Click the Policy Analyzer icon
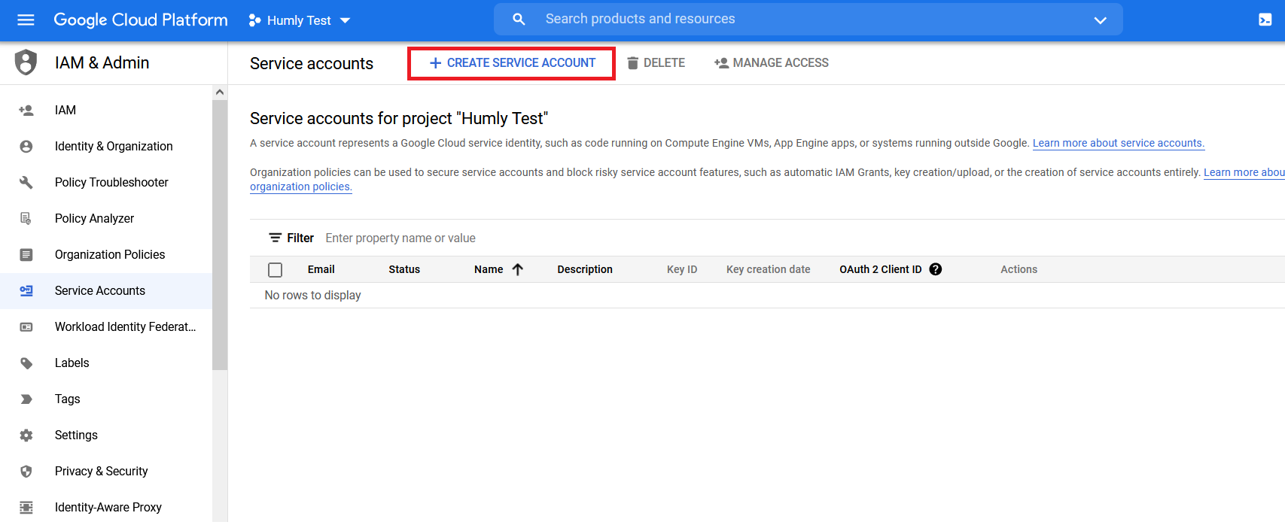 [x=26, y=219]
